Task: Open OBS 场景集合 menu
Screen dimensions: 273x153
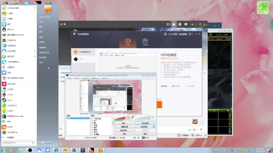Action: click(96, 79)
